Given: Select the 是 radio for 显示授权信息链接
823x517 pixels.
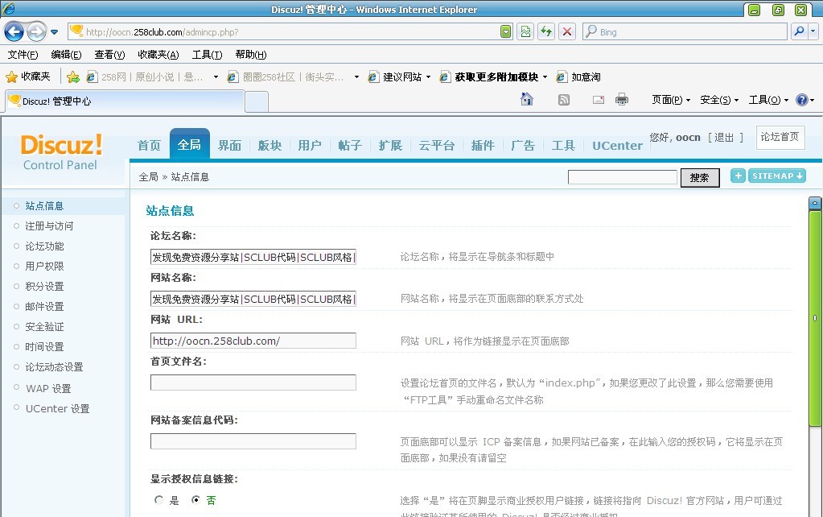Looking at the screenshot, I should (x=159, y=499).
